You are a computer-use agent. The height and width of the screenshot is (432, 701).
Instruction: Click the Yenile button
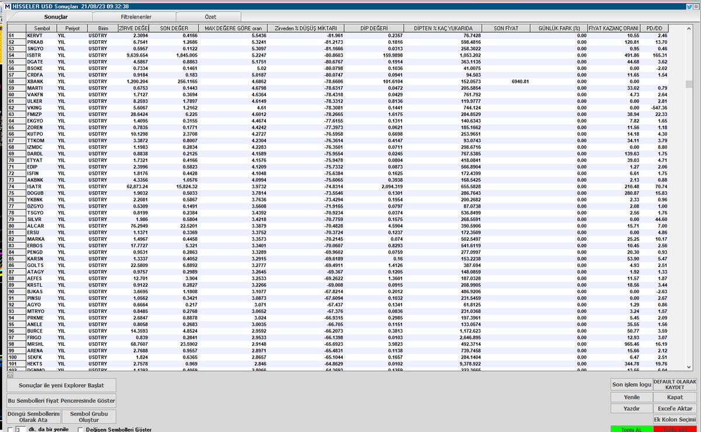[x=631, y=397]
